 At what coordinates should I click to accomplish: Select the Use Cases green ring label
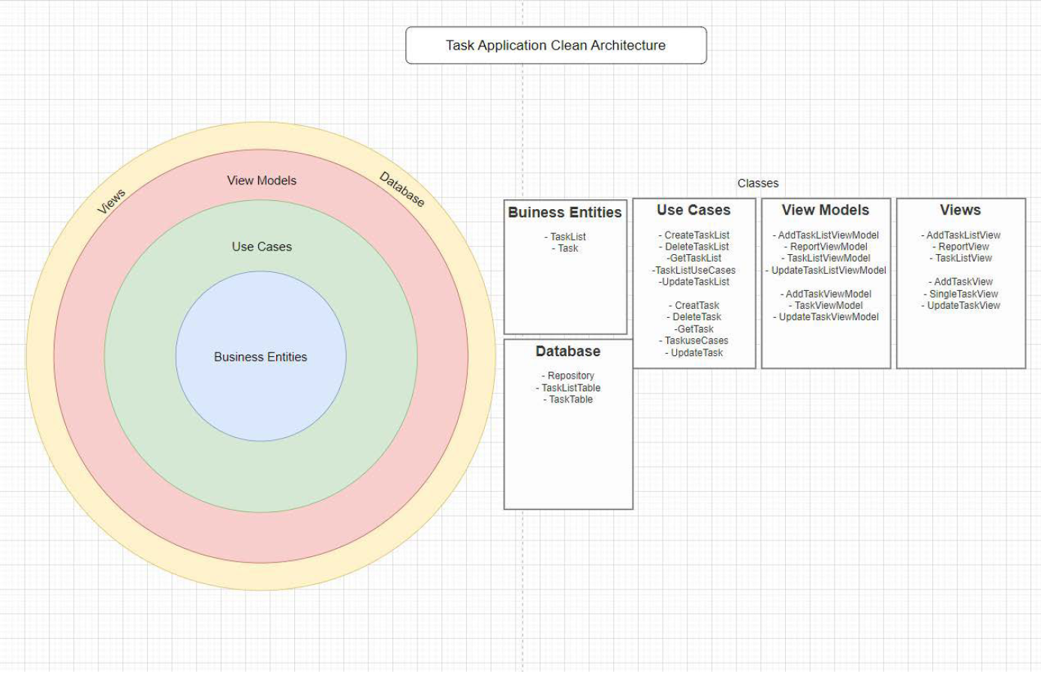261,247
